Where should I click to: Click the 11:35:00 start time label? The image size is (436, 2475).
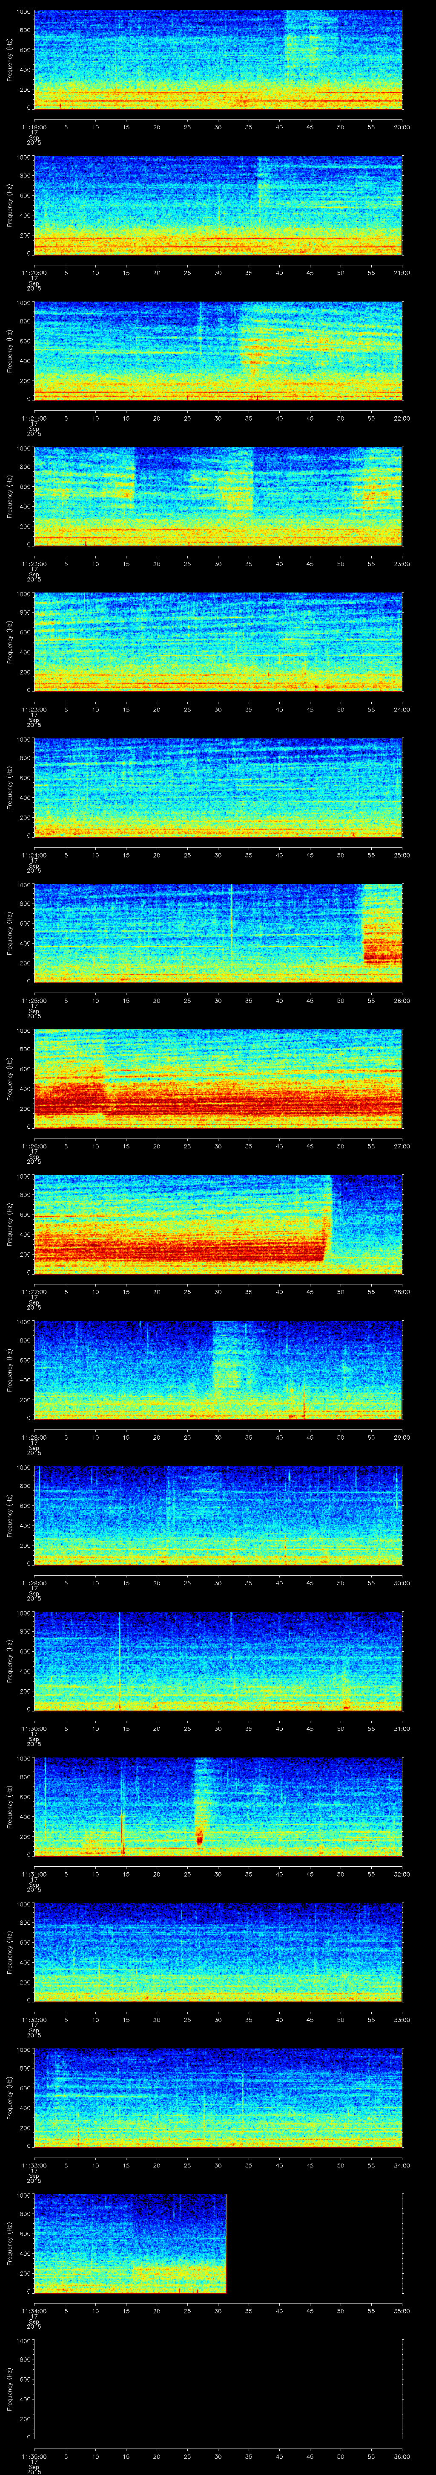34,2456
